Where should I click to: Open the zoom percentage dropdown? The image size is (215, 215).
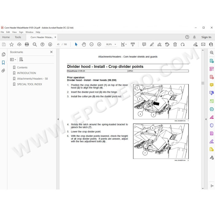[115, 45]
